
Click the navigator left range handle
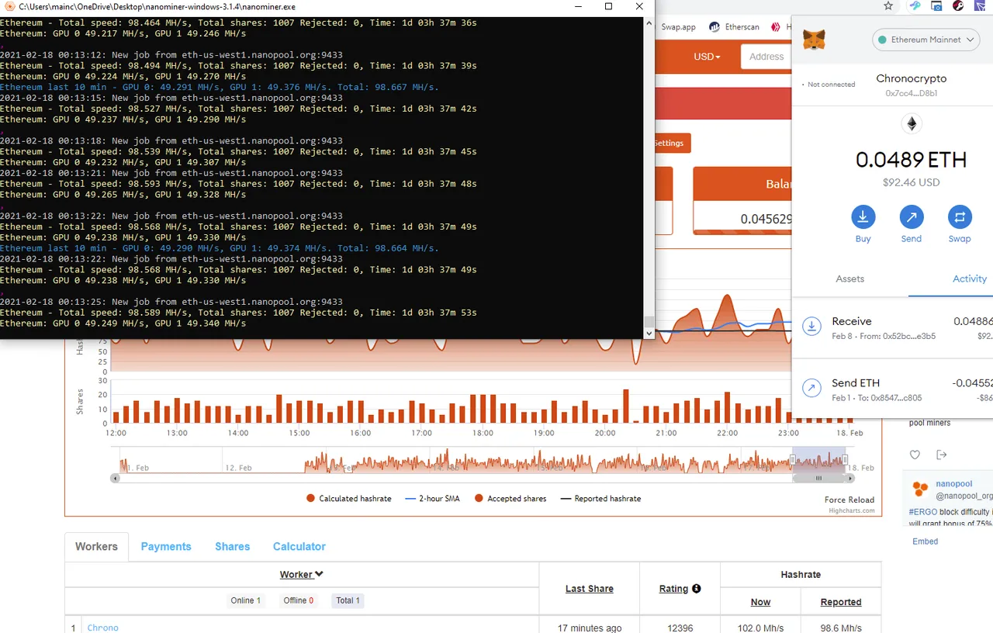click(793, 461)
